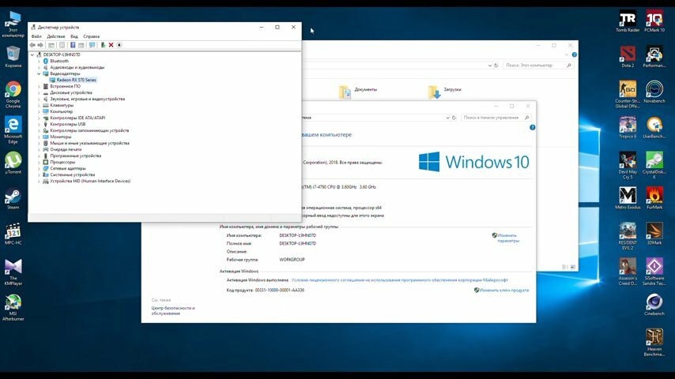Image resolution: width=675 pixels, height=379 pixels.
Task: Click the green update driver toolbar icon
Action: pos(103,45)
